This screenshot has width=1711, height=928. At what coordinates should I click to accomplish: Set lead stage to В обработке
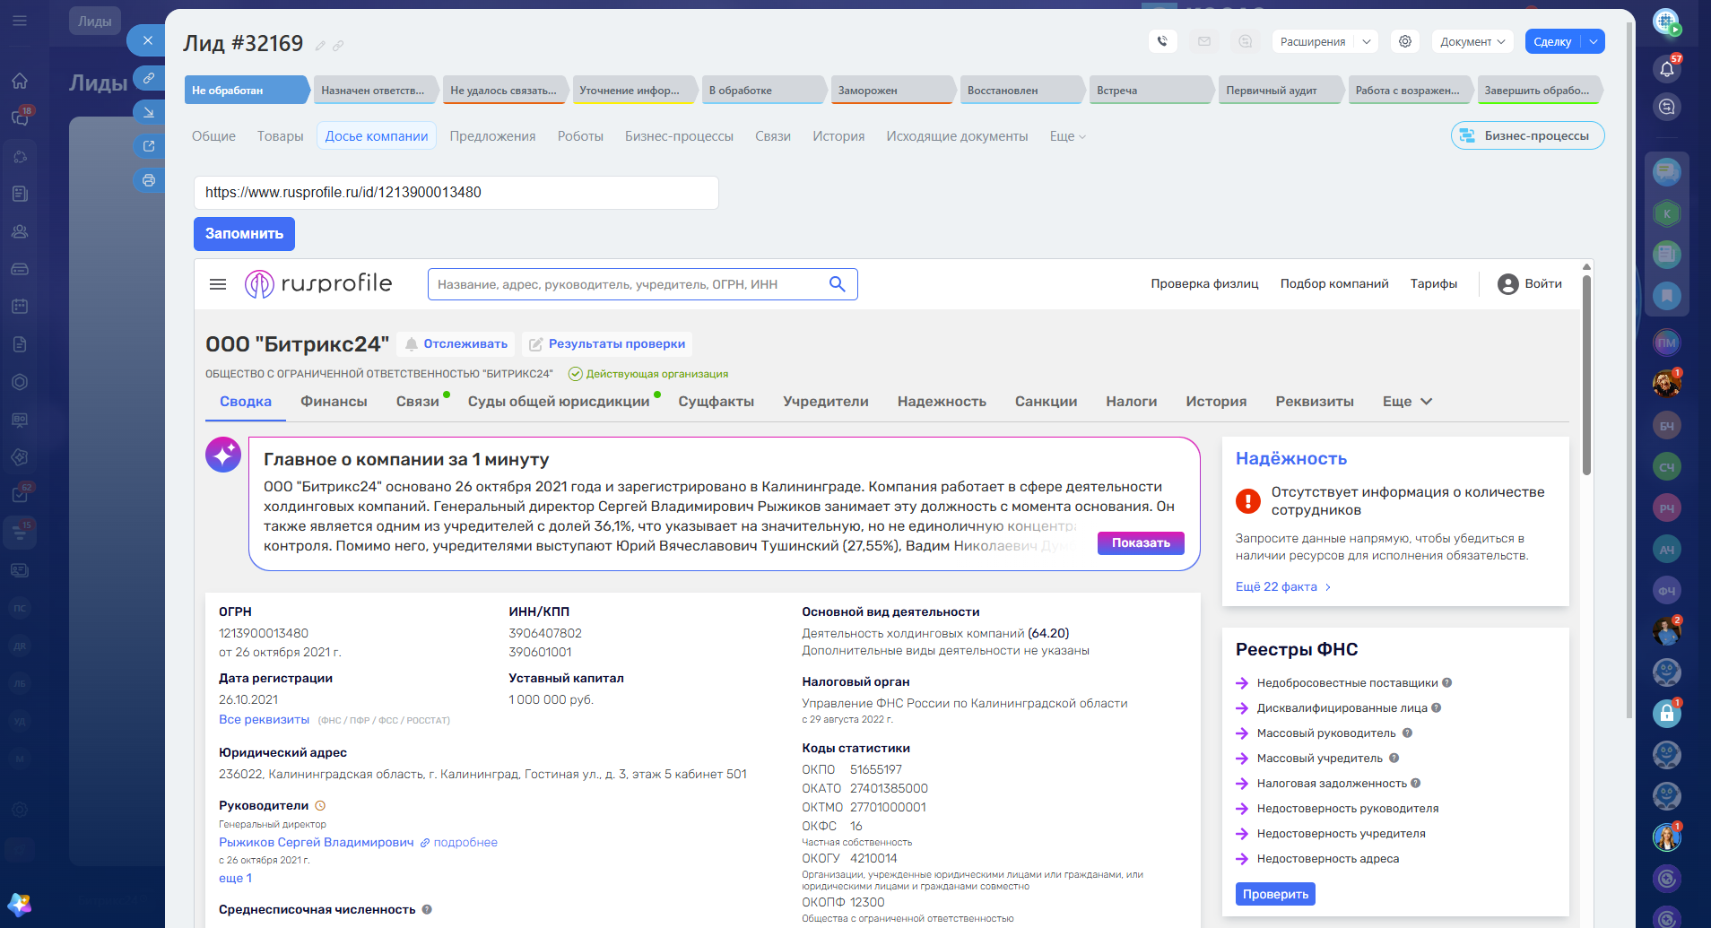click(763, 90)
